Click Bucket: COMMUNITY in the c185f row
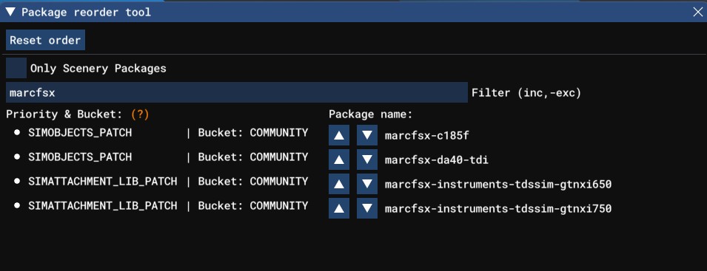707x271 pixels. (253, 133)
